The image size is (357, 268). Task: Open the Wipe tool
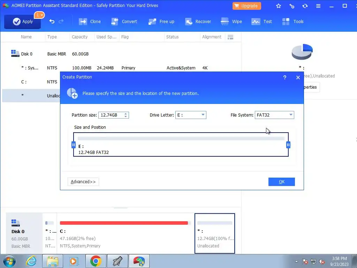click(231, 22)
